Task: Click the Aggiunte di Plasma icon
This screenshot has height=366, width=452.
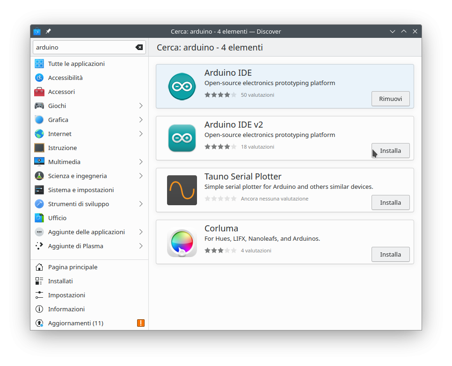Action: (x=39, y=246)
